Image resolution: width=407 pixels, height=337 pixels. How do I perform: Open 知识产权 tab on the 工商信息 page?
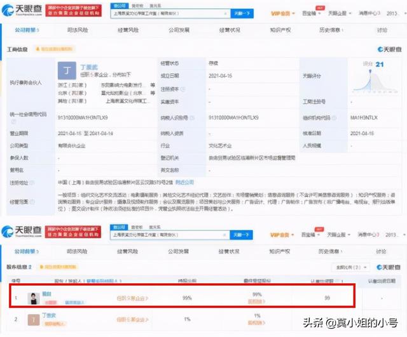(x=280, y=30)
